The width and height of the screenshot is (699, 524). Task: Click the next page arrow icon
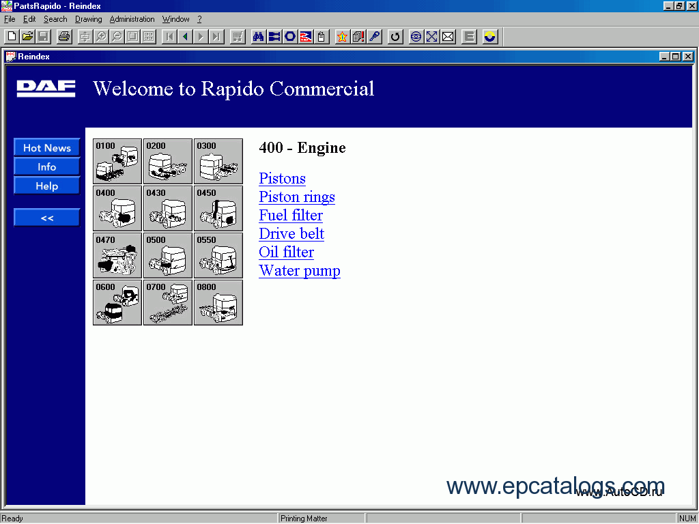(201, 37)
